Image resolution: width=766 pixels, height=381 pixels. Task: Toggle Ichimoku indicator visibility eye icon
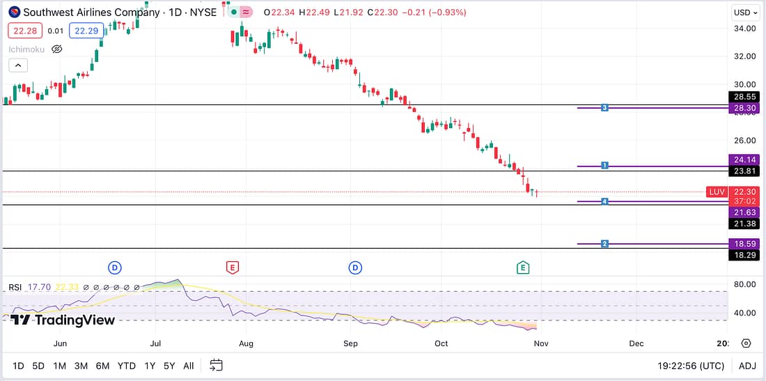(x=57, y=49)
